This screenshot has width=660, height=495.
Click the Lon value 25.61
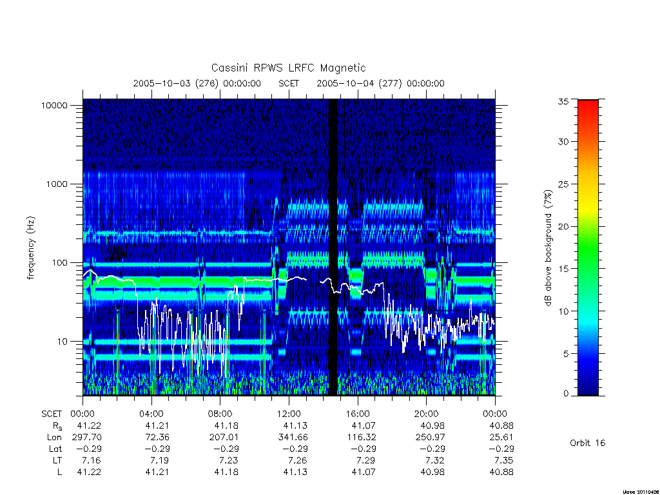tap(501, 438)
